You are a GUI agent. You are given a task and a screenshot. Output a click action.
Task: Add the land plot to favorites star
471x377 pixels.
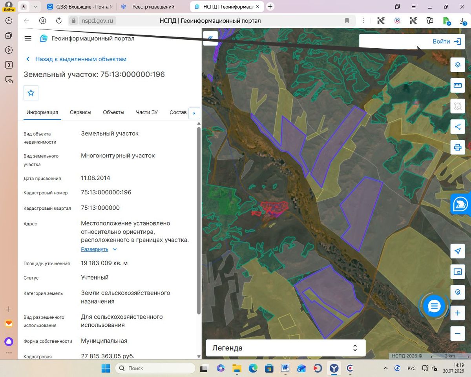coord(31,93)
